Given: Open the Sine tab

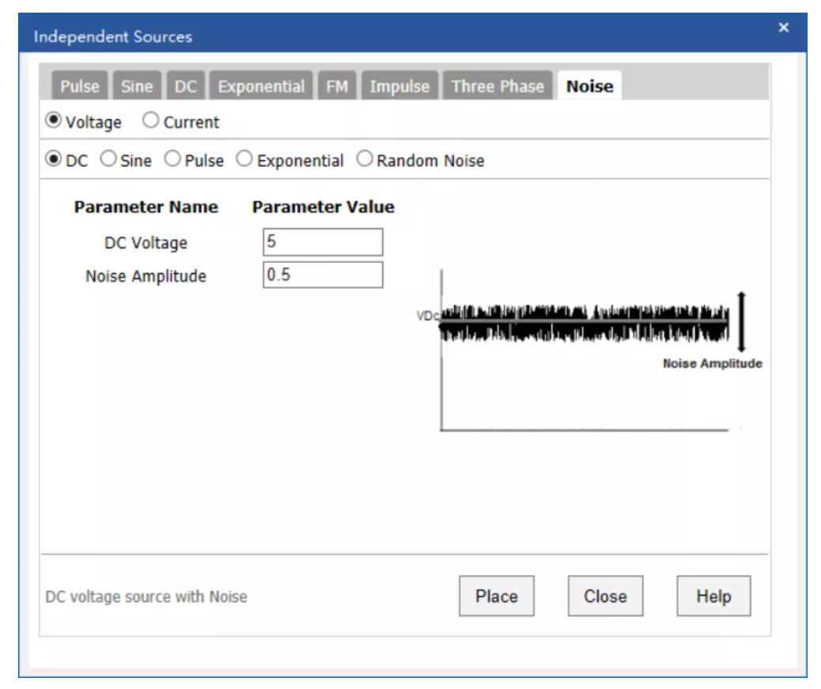Looking at the screenshot, I should coord(137,86).
